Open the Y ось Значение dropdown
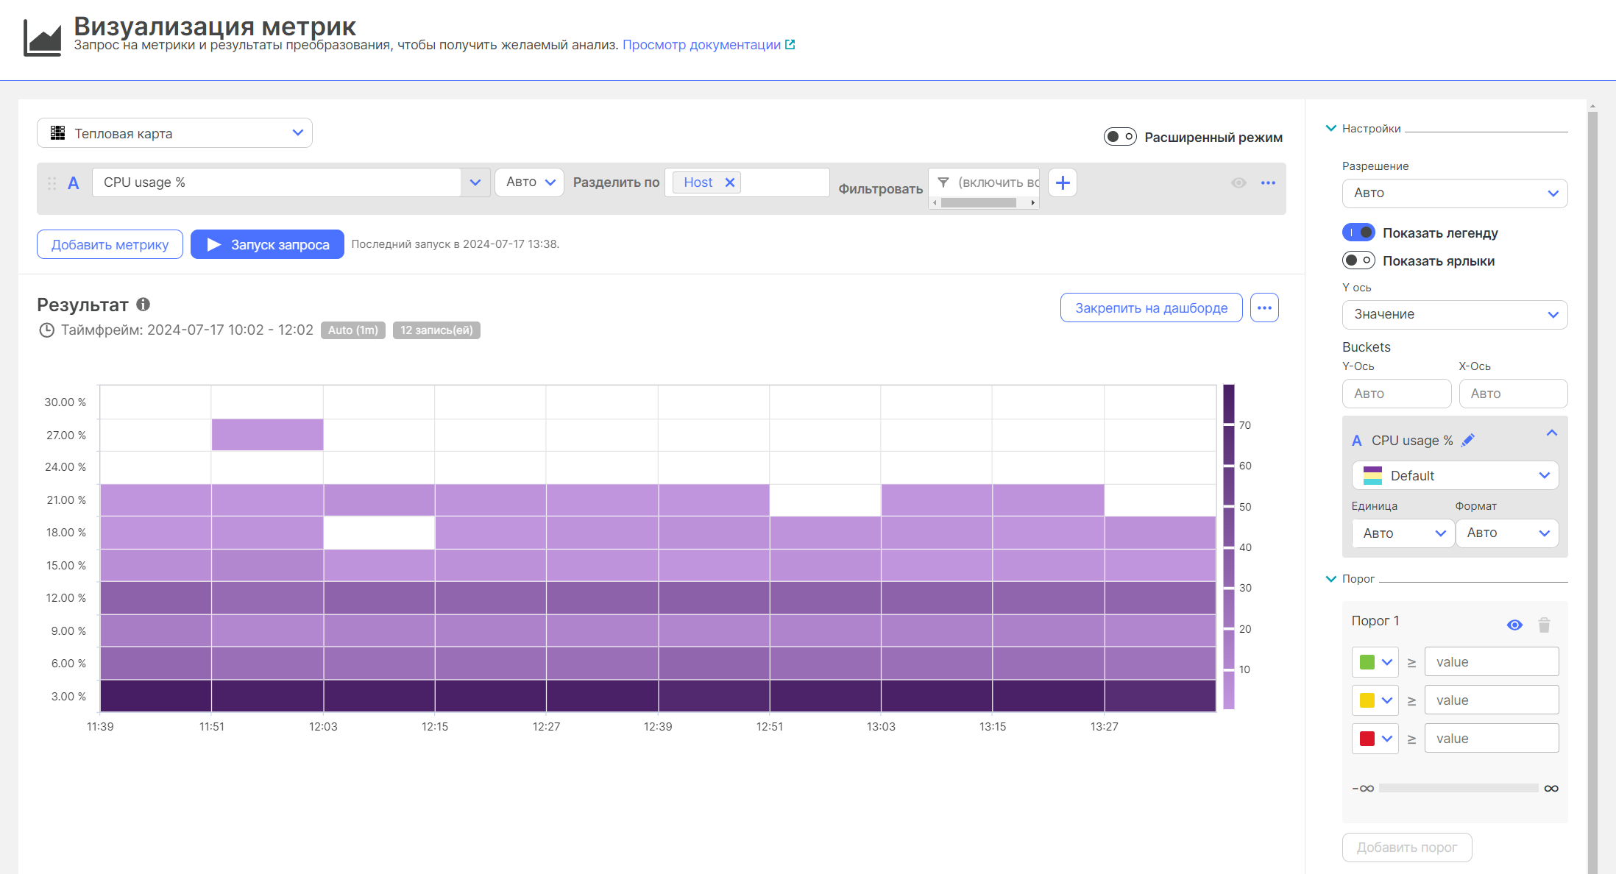Viewport: 1616px width, 874px height. (x=1454, y=314)
